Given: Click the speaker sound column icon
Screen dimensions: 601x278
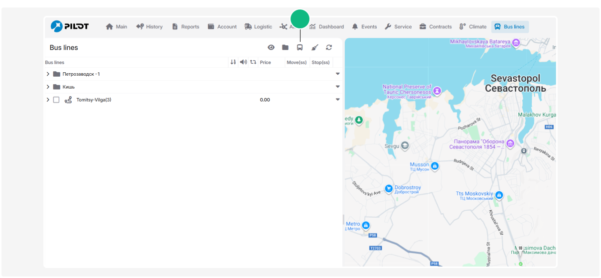Looking at the screenshot, I should [243, 62].
